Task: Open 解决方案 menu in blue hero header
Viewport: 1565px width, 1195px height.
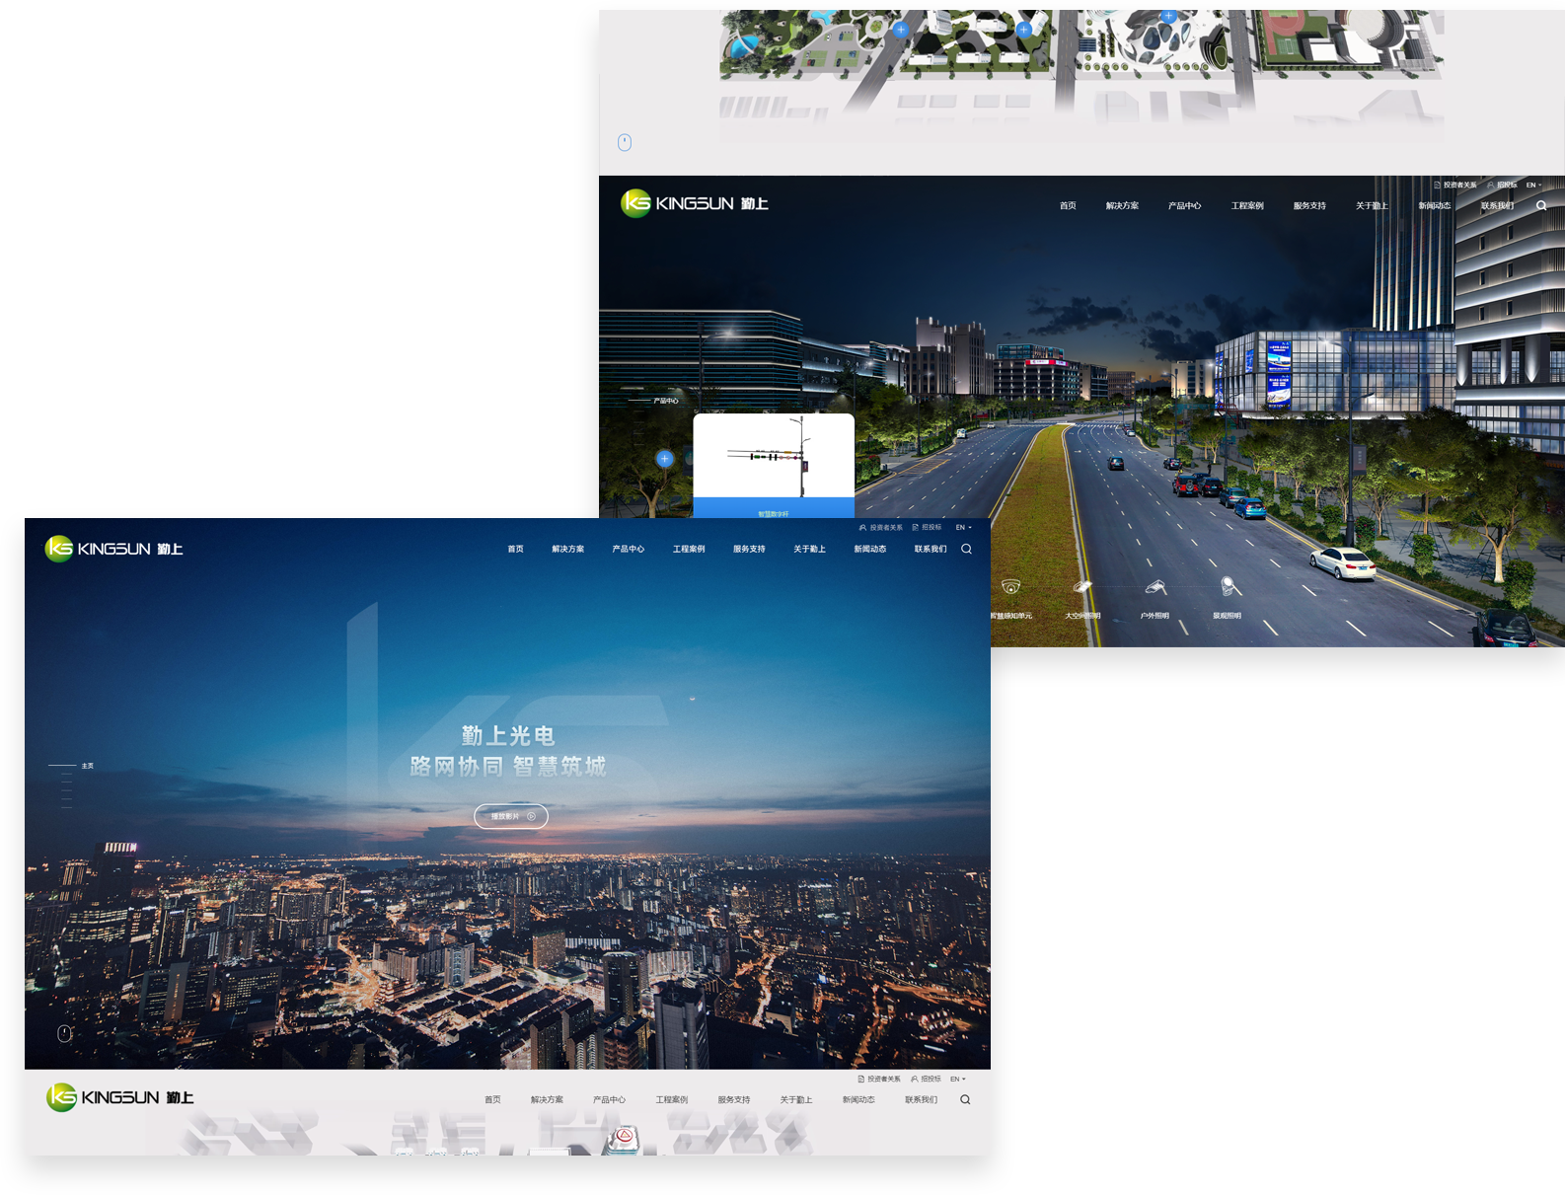Action: tap(567, 550)
